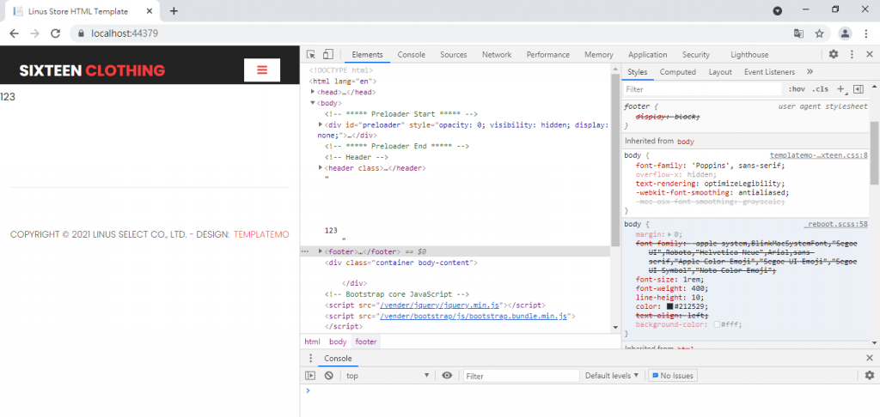Click the hamburger menu on the webpage
Viewport: 880px width, 417px height.
[x=261, y=70]
